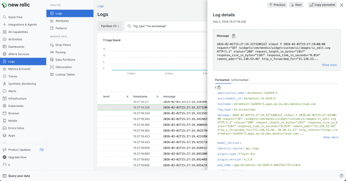Open the Kubernetes sidebar item
Viewport: 346px width, 181px height.
click(x=16, y=106)
